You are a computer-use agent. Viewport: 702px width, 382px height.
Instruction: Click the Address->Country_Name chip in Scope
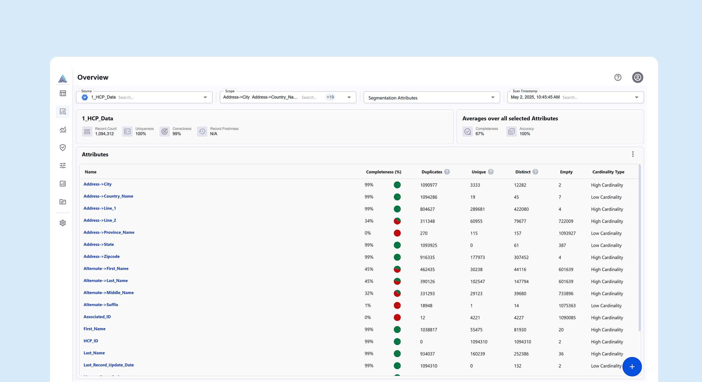(275, 97)
